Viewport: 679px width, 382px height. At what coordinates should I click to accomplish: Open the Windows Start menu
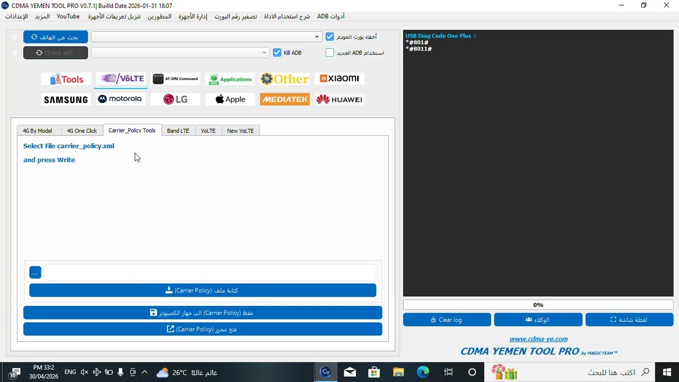pyautogui.click(x=667, y=372)
